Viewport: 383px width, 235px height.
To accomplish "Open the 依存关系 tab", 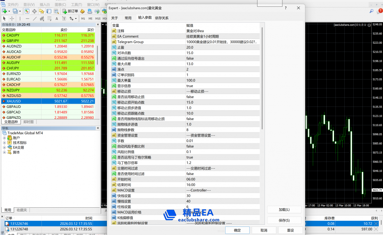I will (162, 18).
